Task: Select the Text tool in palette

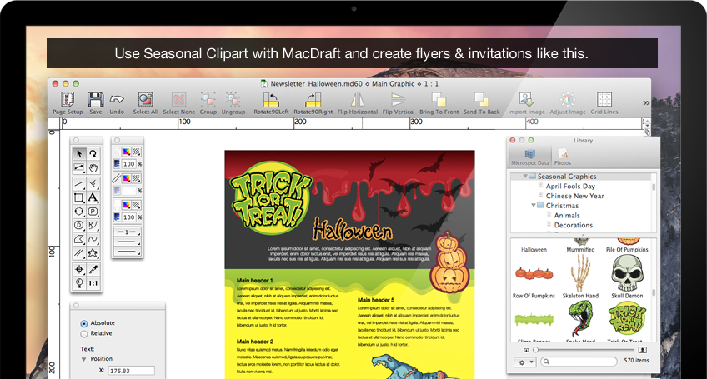Action: pos(93,197)
